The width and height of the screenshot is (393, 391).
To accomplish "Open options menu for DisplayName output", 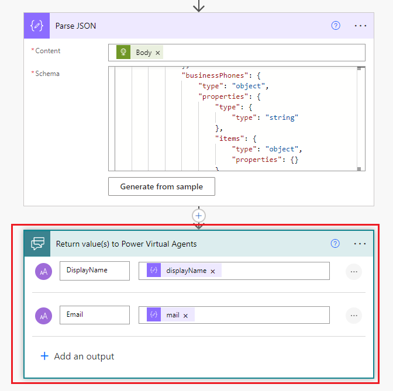I will pos(354,271).
